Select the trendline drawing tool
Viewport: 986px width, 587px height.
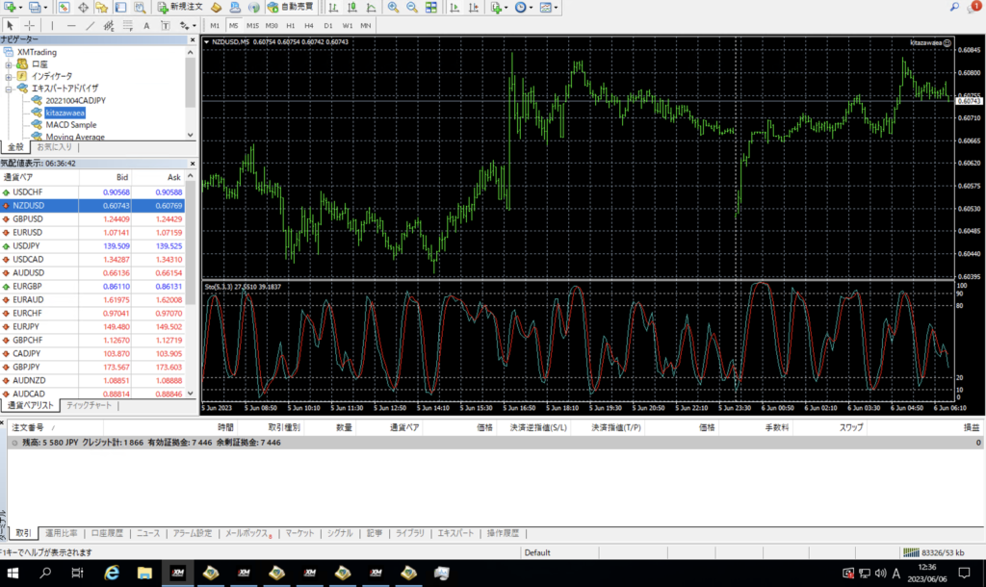pos(90,24)
